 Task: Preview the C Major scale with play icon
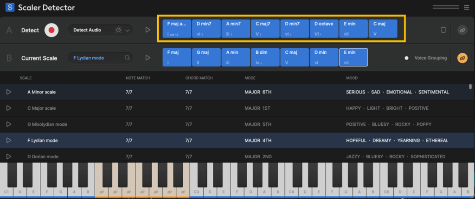(x=8, y=108)
